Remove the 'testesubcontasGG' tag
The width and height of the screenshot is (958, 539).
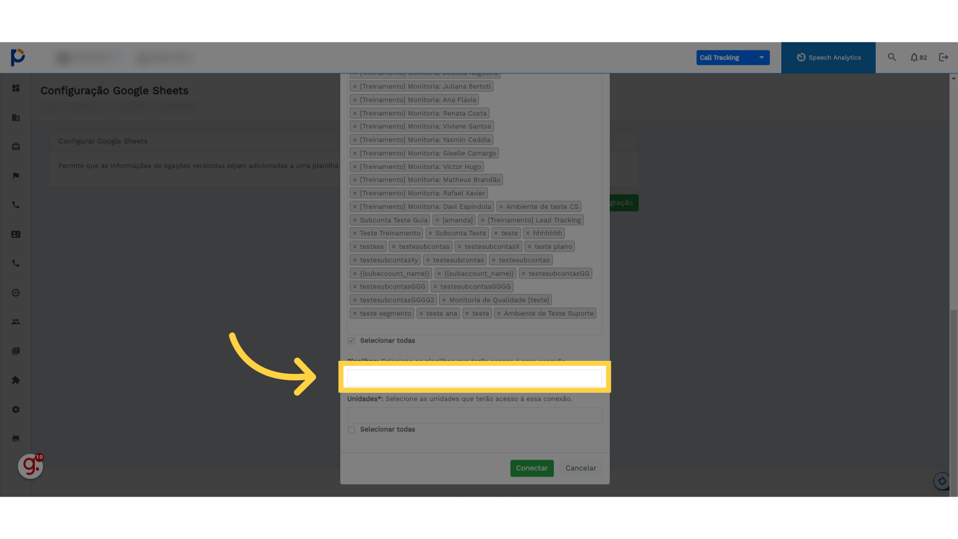click(523, 273)
